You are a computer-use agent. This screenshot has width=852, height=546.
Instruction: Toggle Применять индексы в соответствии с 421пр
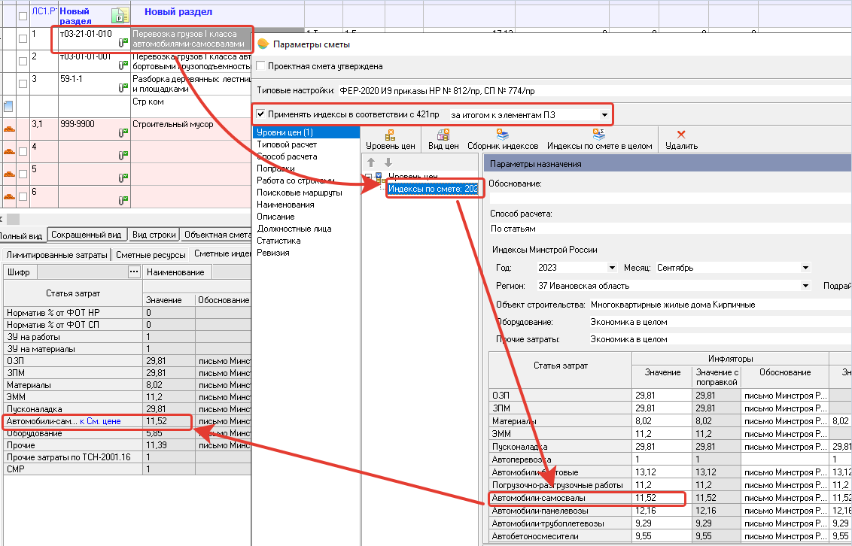pyautogui.click(x=261, y=115)
